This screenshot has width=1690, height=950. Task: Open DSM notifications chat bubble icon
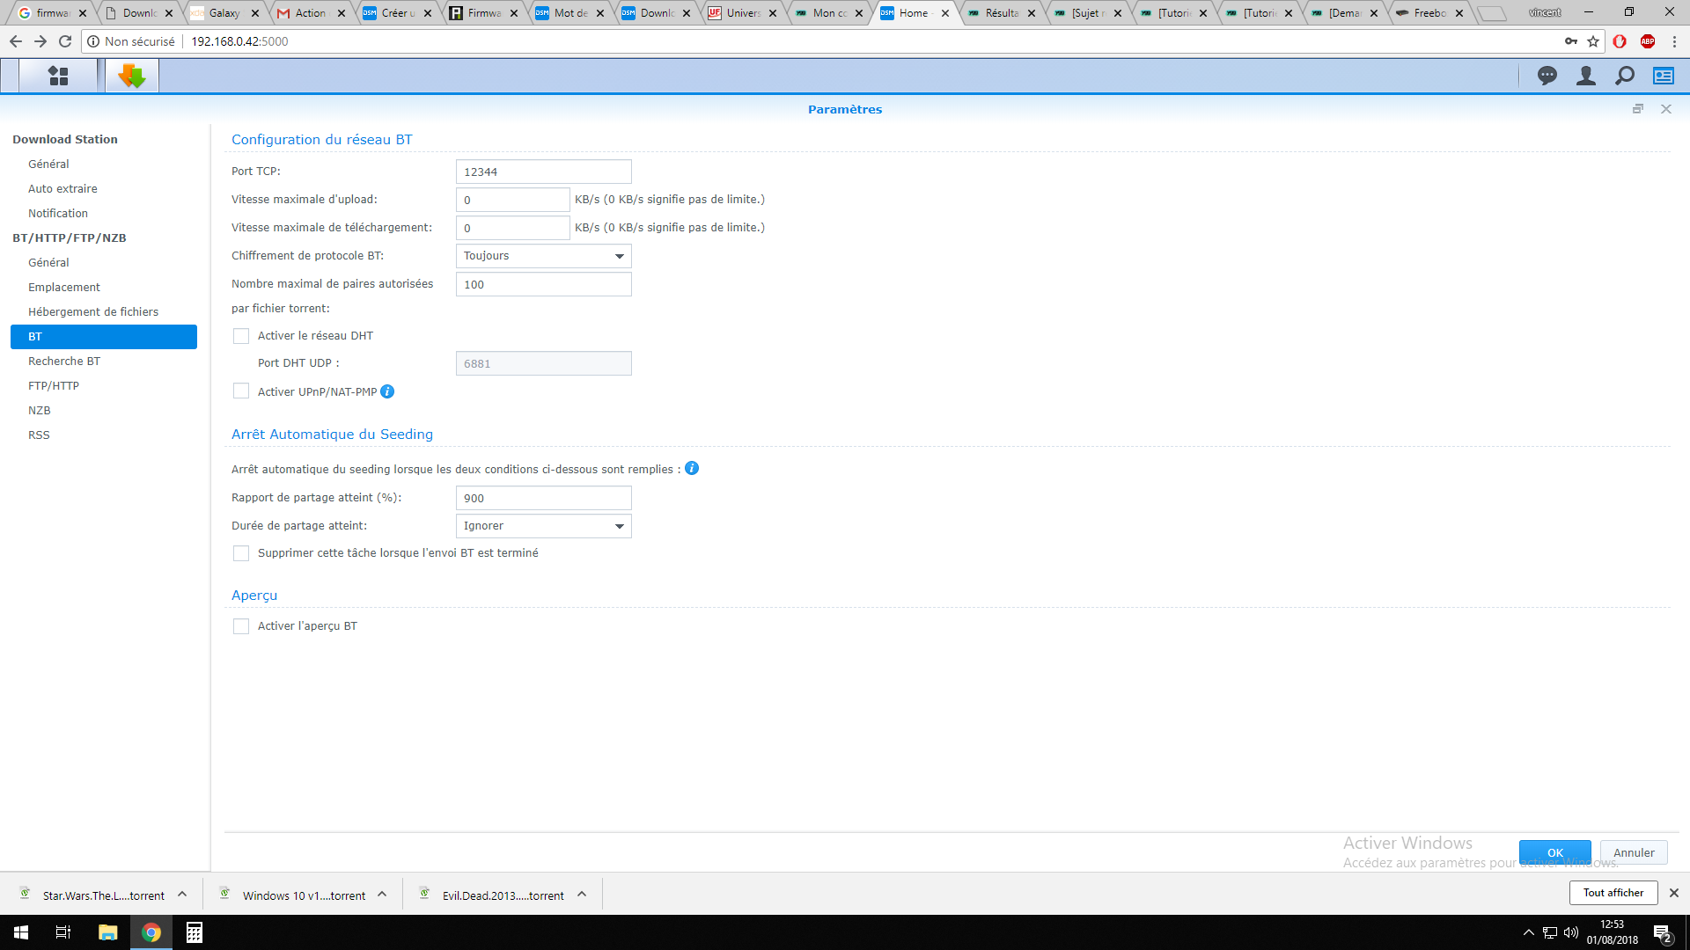click(1547, 77)
